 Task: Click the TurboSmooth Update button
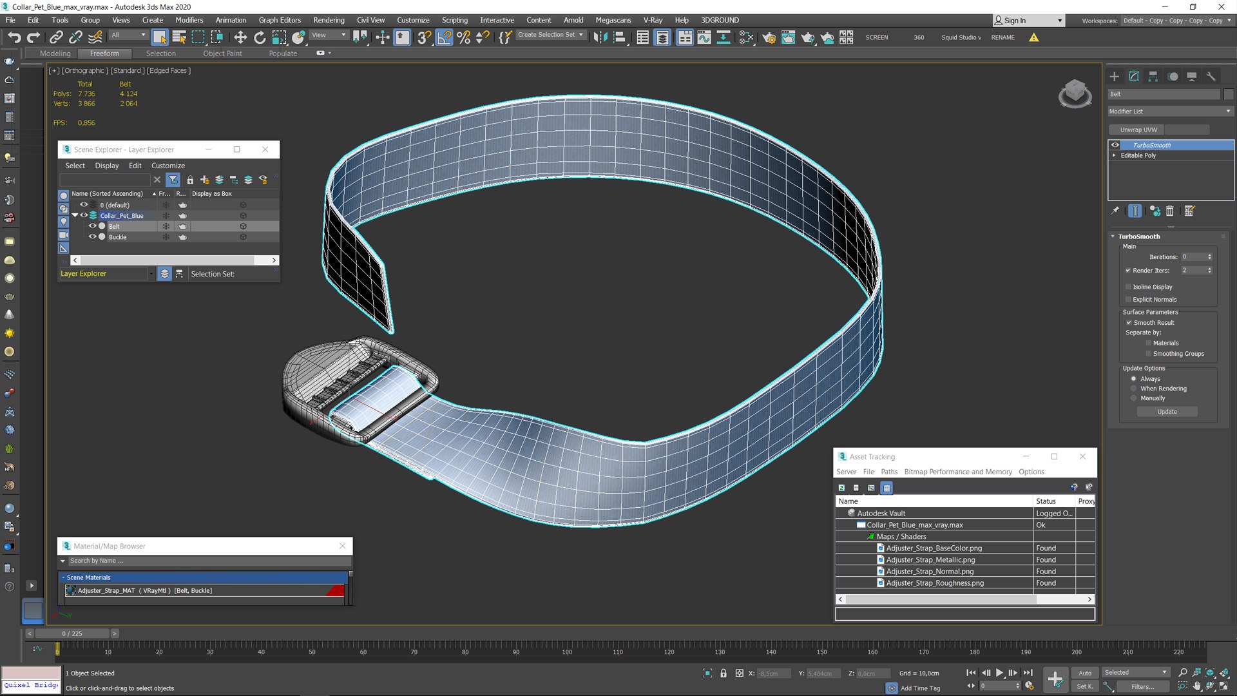(1167, 411)
